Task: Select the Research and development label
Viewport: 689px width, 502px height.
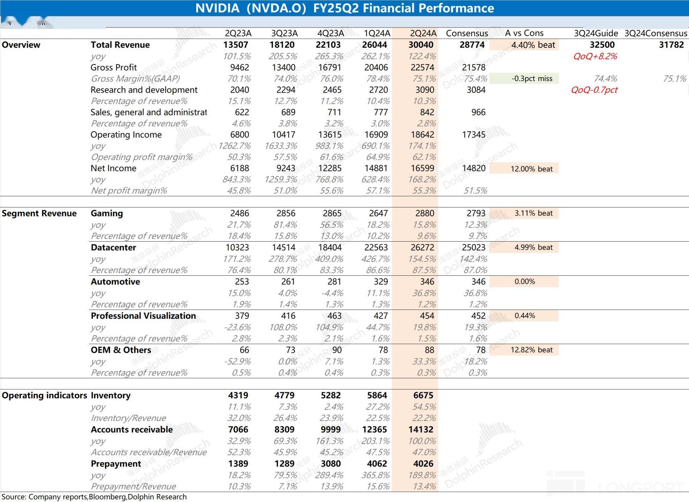Action: (144, 90)
